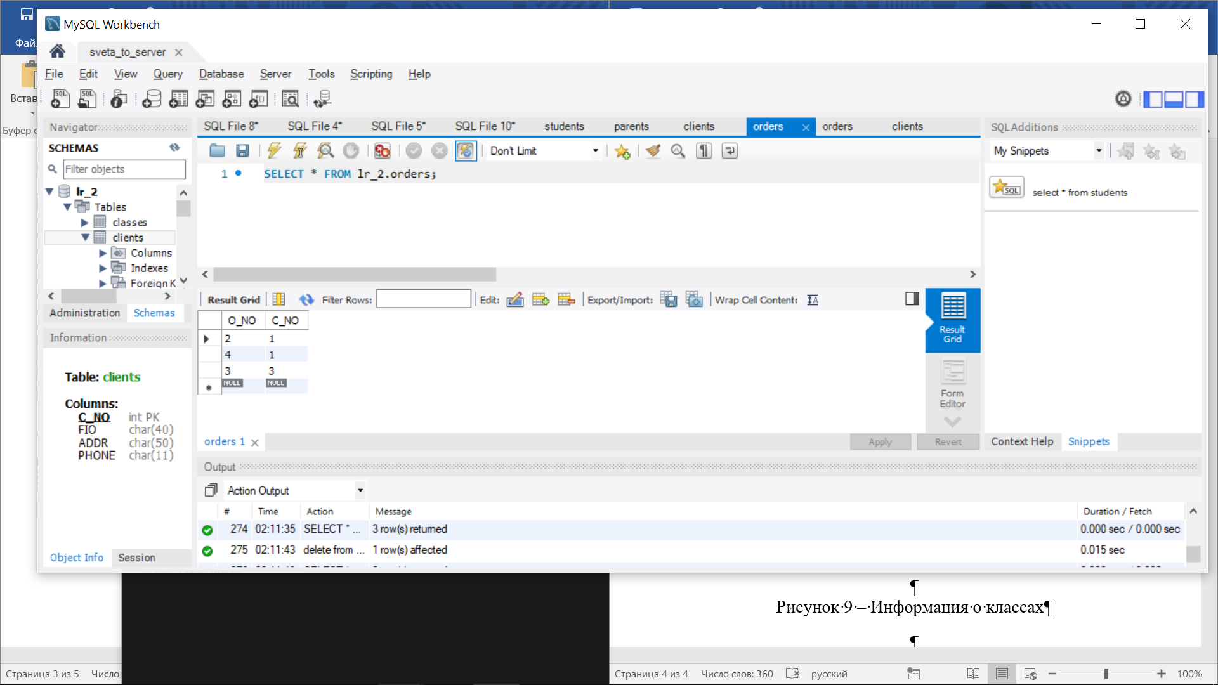Open find panel magnifier icon
This screenshot has width=1218, height=685.
(678, 151)
